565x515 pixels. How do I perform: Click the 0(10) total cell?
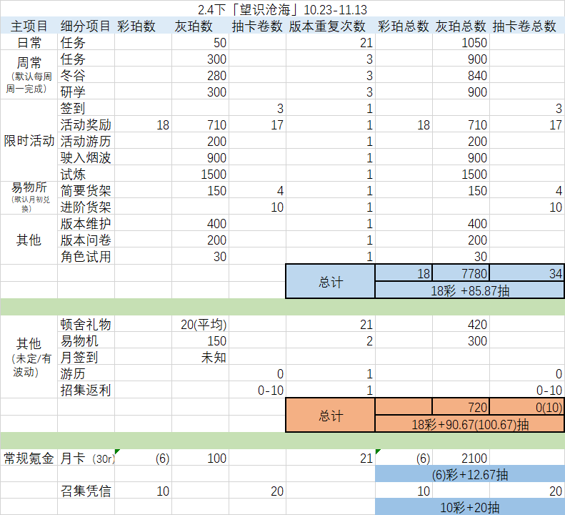point(527,407)
